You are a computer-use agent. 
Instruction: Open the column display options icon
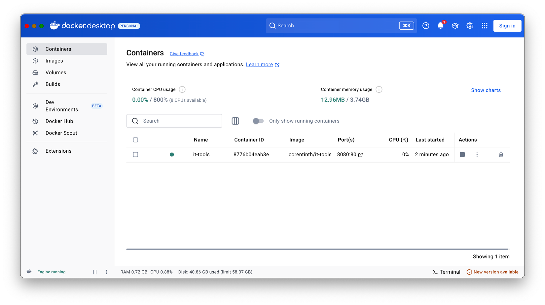pyautogui.click(x=235, y=121)
